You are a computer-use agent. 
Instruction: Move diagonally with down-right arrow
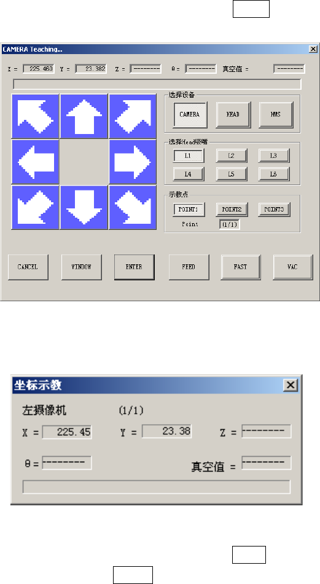point(133,207)
